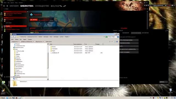Select the Binaries folder
Viewport: 176px width, 99px height.
pyautogui.click(x=54, y=47)
